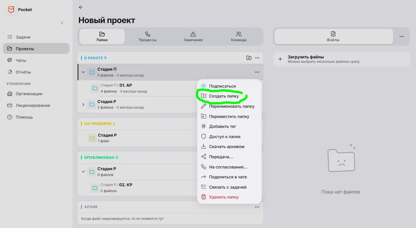Collapse the sidebar with the chevron arrow
This screenshot has height=228, width=416.
62,23
